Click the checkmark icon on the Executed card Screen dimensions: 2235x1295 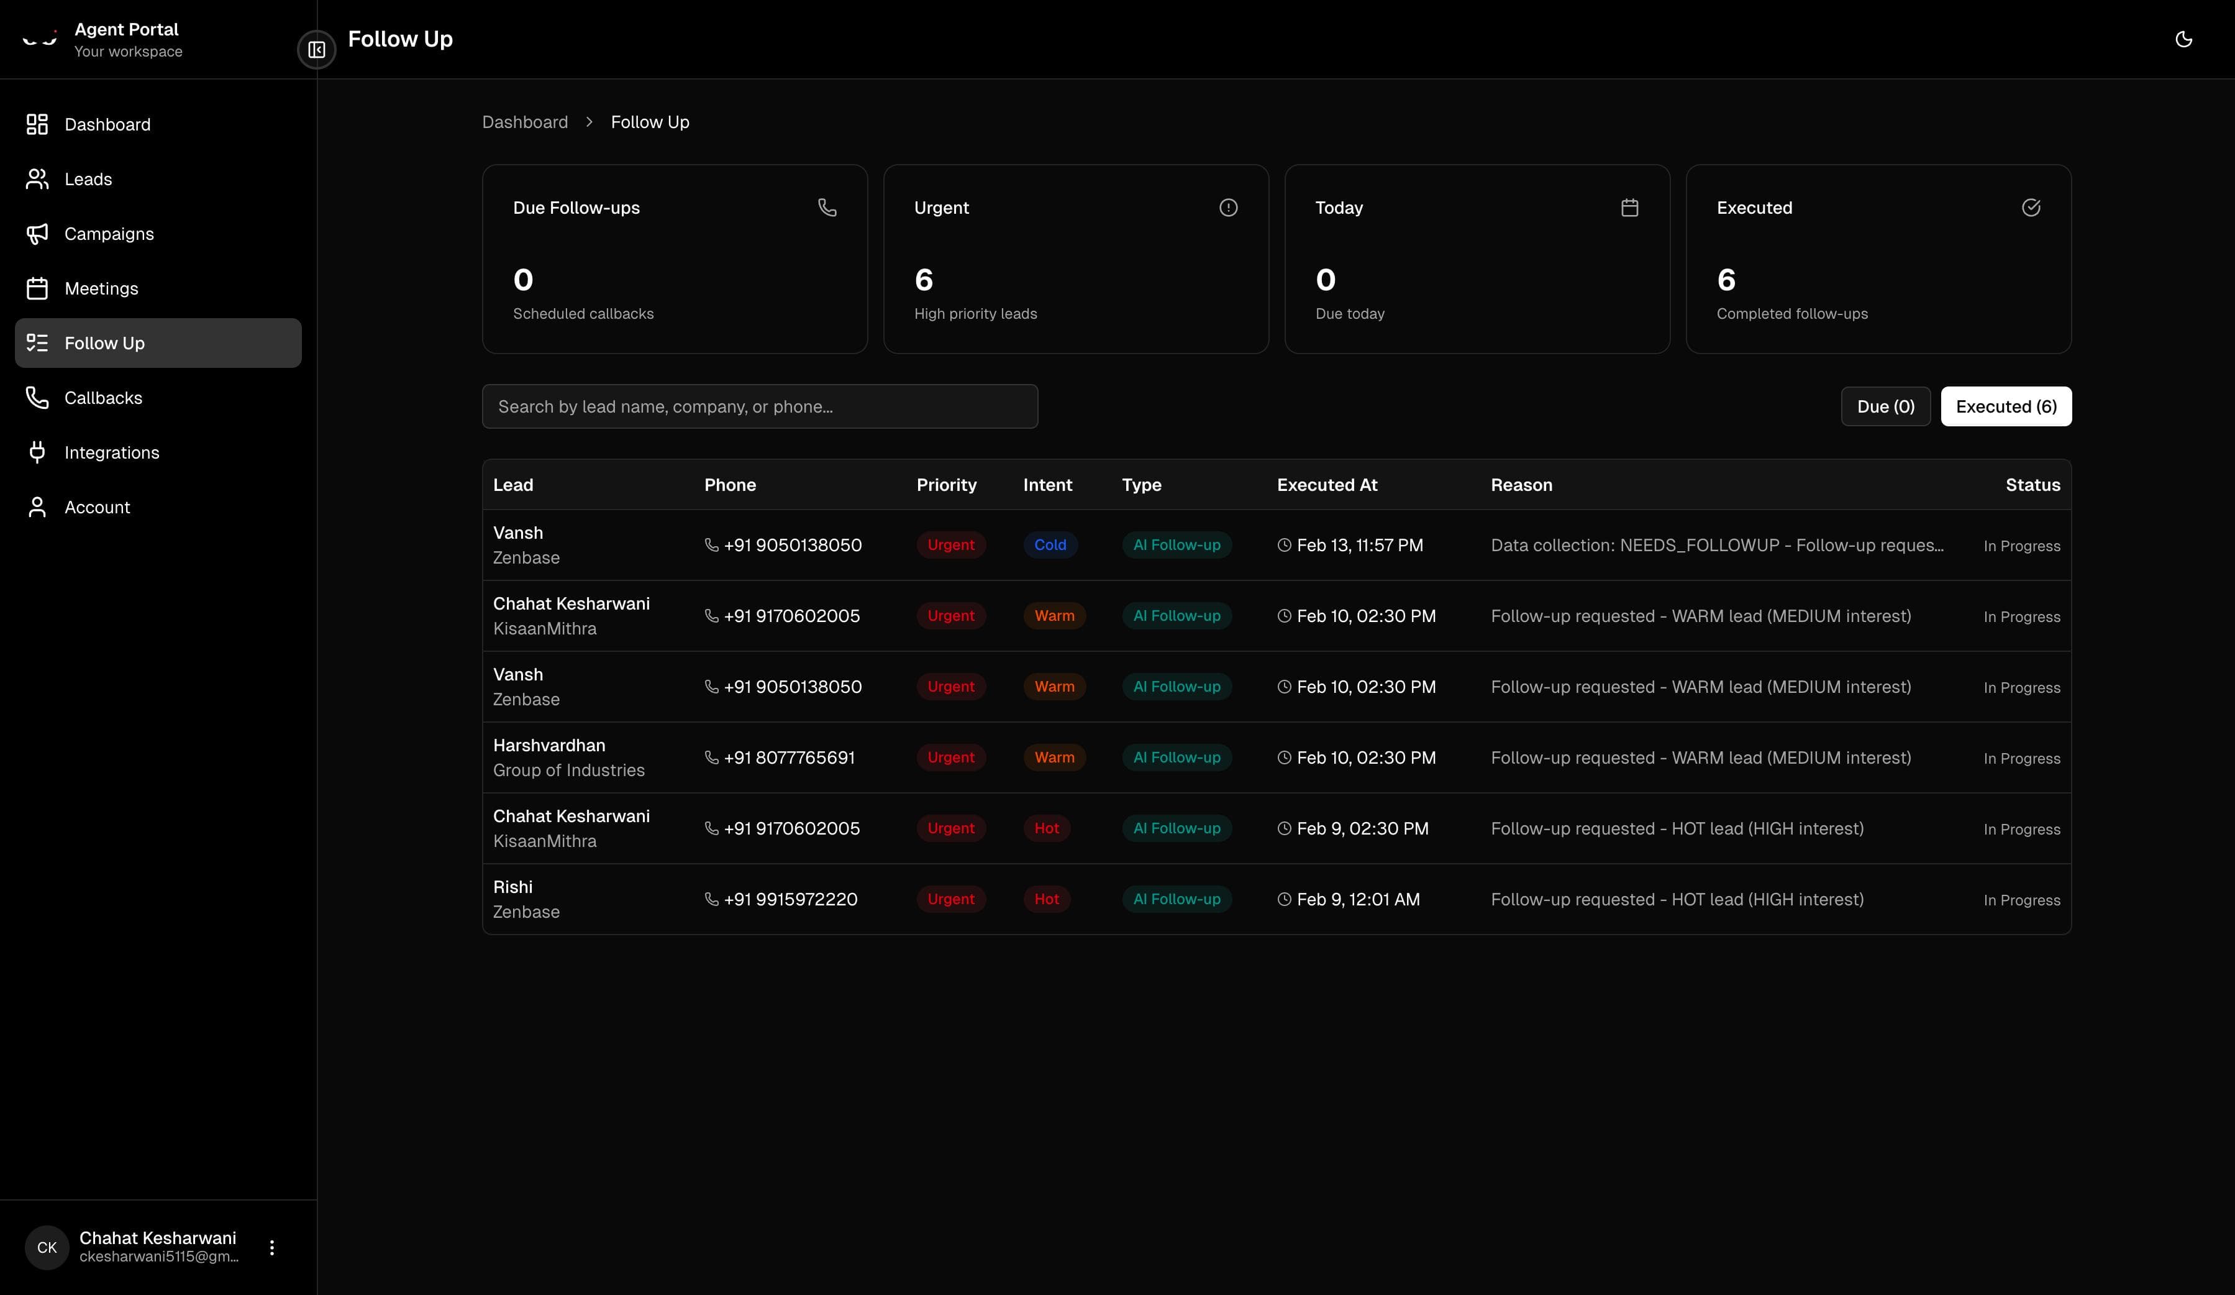click(x=2031, y=207)
